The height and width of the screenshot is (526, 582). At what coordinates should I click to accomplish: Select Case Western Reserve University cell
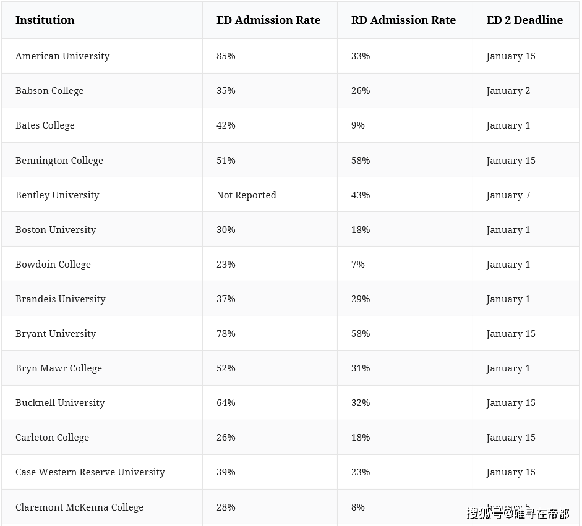pyautogui.click(x=90, y=472)
